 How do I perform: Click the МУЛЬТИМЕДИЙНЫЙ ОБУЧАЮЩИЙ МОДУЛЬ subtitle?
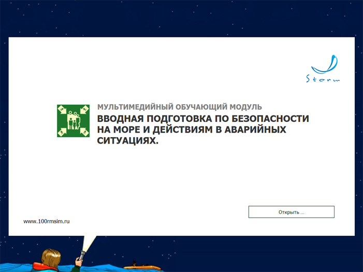point(179,107)
